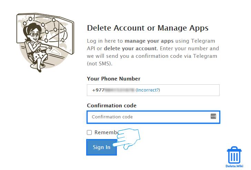
Task: Click inside the Your Phone Number field
Action: tap(190, 90)
